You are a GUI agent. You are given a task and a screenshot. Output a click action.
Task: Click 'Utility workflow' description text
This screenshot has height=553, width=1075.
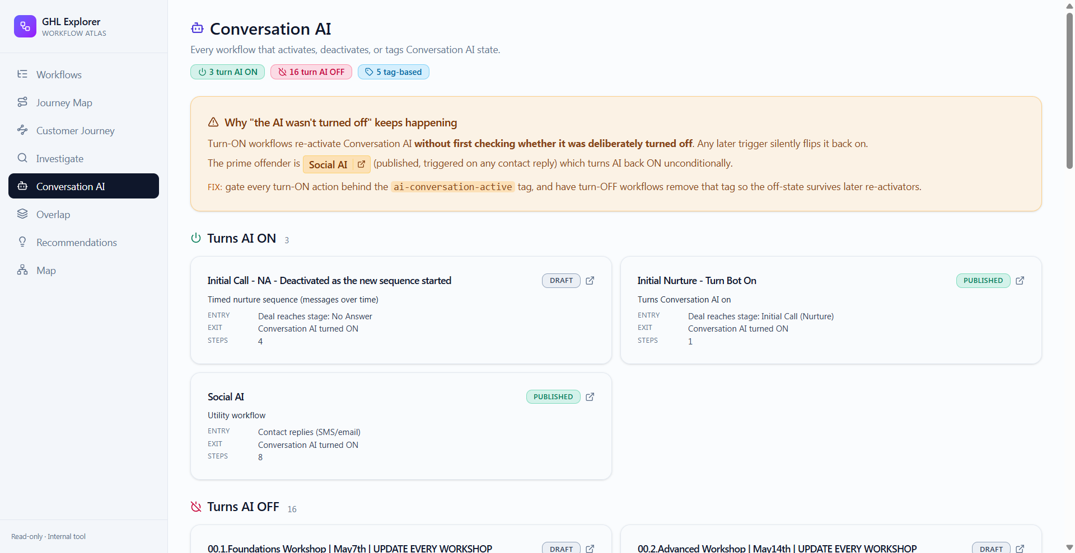[x=236, y=415]
